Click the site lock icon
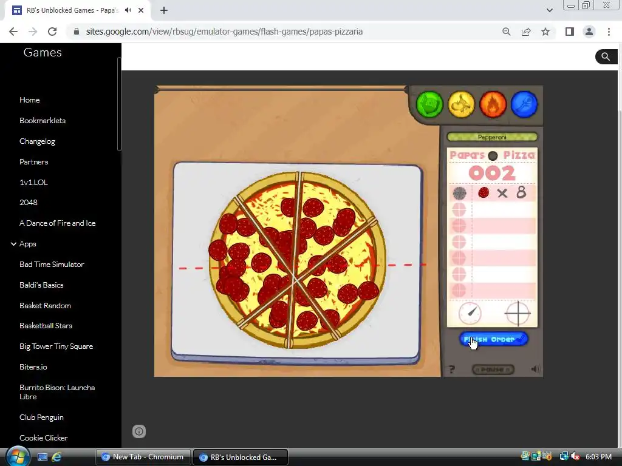Viewport: 622px width, 466px height. [x=77, y=32]
